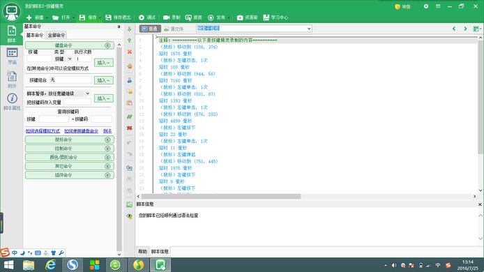Open dropdown arrow next to 打开
The image size is (484, 272).
point(73,18)
